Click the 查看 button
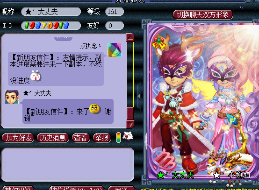Viewport: 259px width, 190px height. pyautogui.click(x=81, y=138)
